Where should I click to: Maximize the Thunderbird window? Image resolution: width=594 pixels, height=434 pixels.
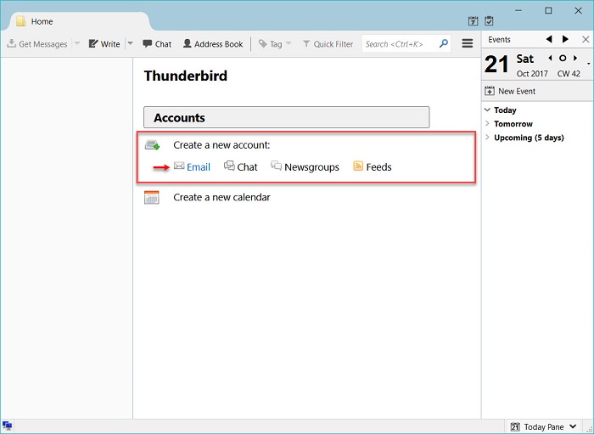(548, 10)
